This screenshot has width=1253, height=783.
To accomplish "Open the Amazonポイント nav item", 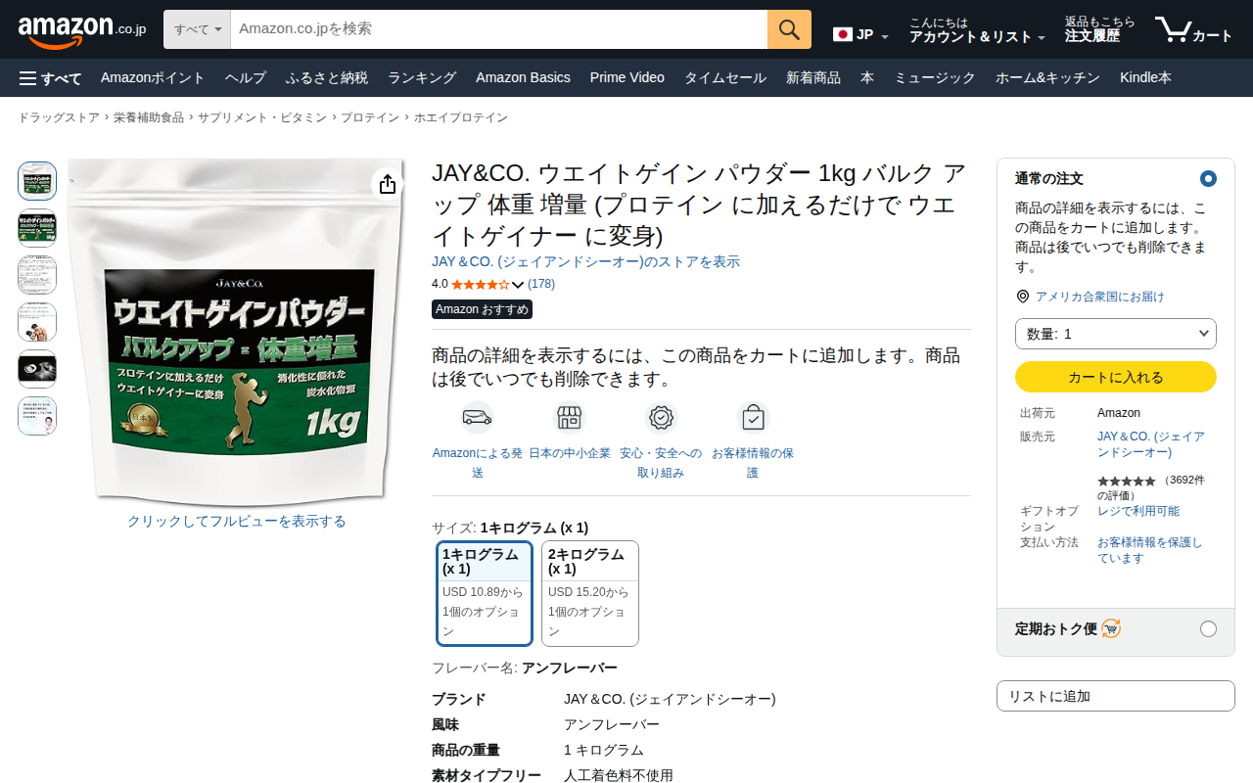I will click(153, 77).
